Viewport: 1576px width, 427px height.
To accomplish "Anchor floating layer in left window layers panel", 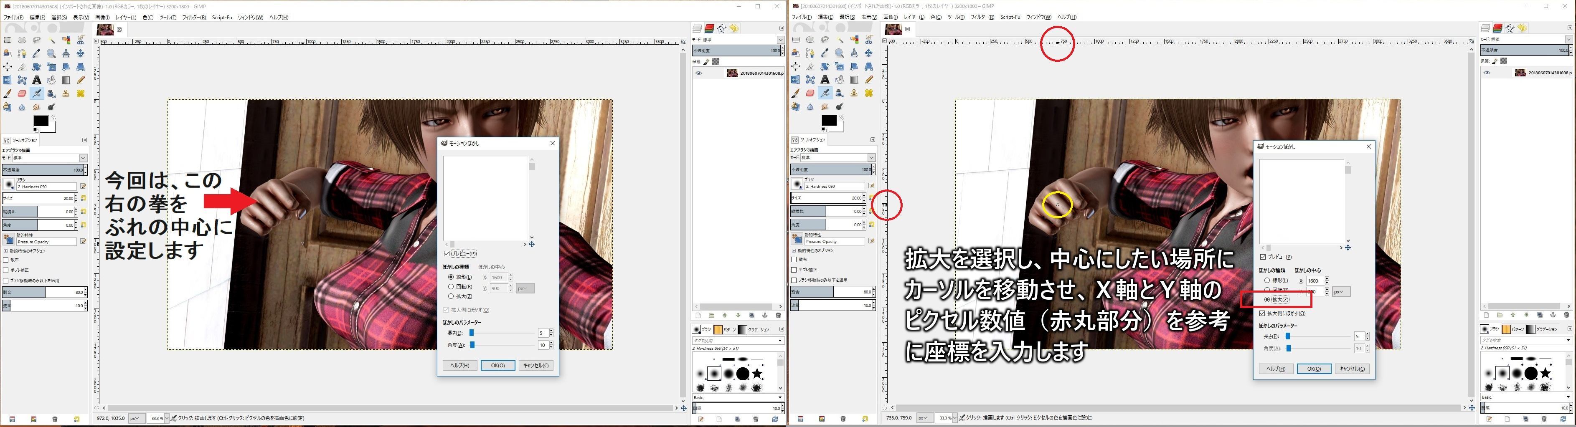I will click(765, 316).
